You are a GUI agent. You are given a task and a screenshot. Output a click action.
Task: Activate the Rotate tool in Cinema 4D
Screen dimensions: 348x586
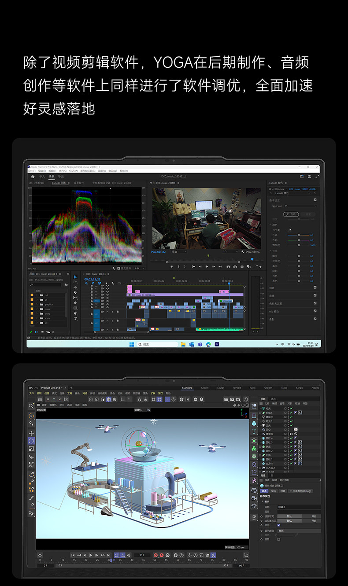(x=31, y=440)
